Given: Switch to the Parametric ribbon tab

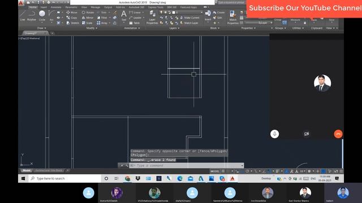Looking at the screenshot, I should [71, 7].
